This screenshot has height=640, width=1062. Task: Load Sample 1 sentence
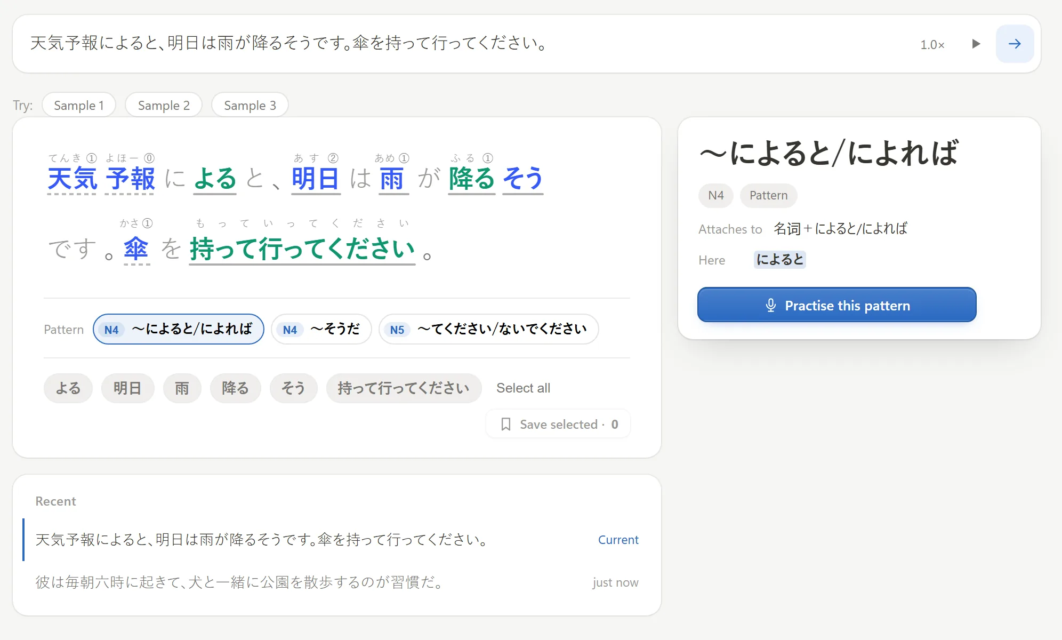click(x=79, y=105)
